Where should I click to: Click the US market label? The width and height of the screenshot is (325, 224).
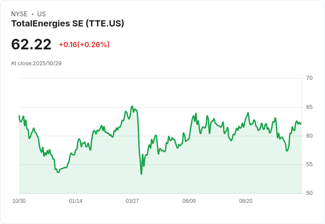pos(42,14)
